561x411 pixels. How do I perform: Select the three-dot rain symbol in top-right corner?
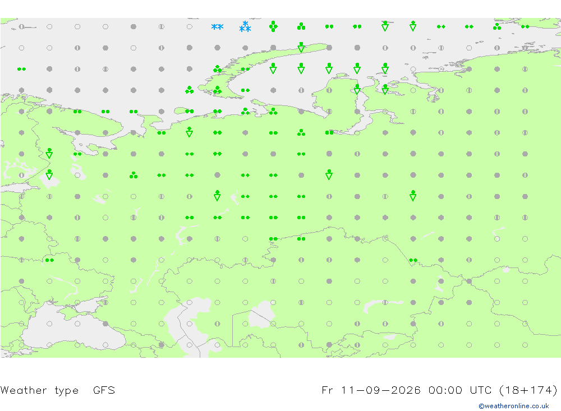coord(497,26)
